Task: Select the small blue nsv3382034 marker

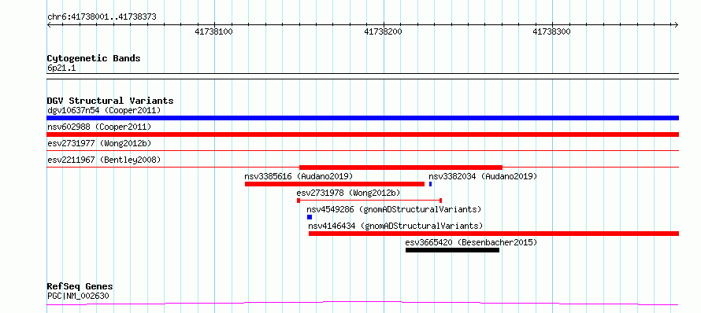Action: tap(431, 184)
